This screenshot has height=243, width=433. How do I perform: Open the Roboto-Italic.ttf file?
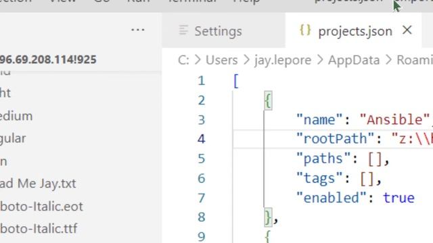pyautogui.click(x=39, y=229)
